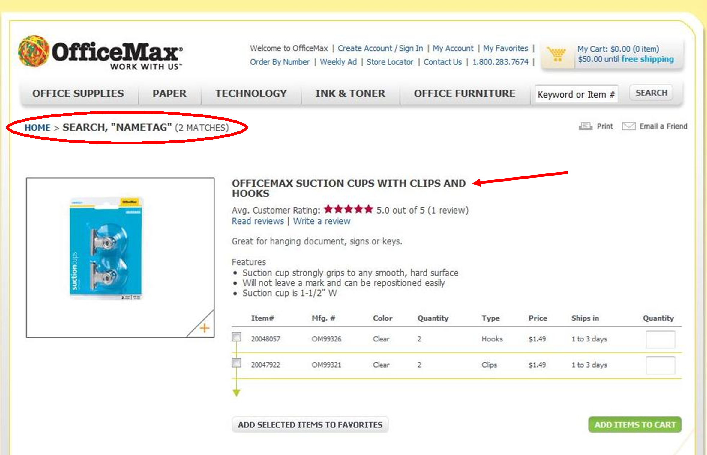Click the plus zoom icon on product image

(205, 328)
